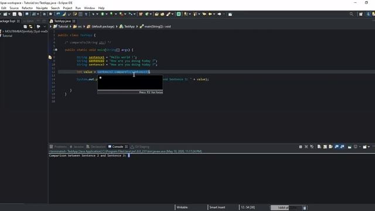
Task: Open the Project menu
Action: (x=67, y=8)
